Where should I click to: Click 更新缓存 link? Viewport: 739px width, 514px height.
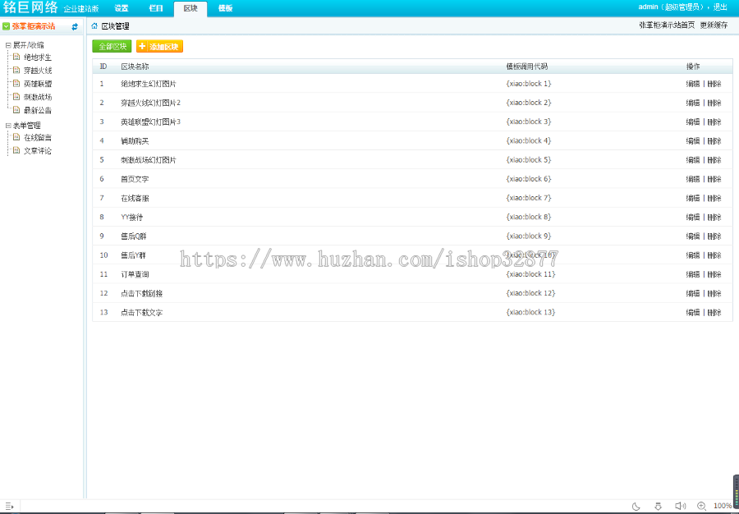click(x=714, y=25)
